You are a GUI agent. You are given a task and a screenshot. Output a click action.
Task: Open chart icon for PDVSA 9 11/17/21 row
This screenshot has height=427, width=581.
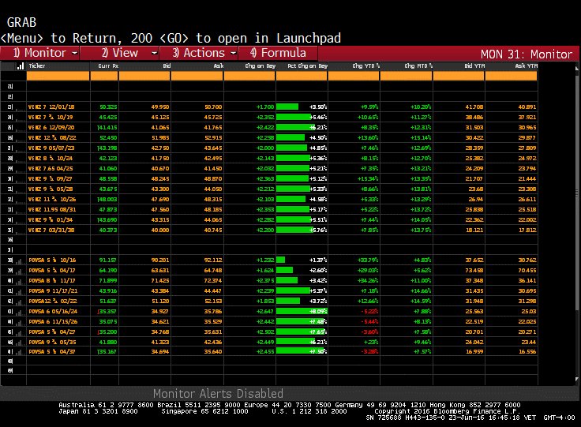tap(18, 291)
